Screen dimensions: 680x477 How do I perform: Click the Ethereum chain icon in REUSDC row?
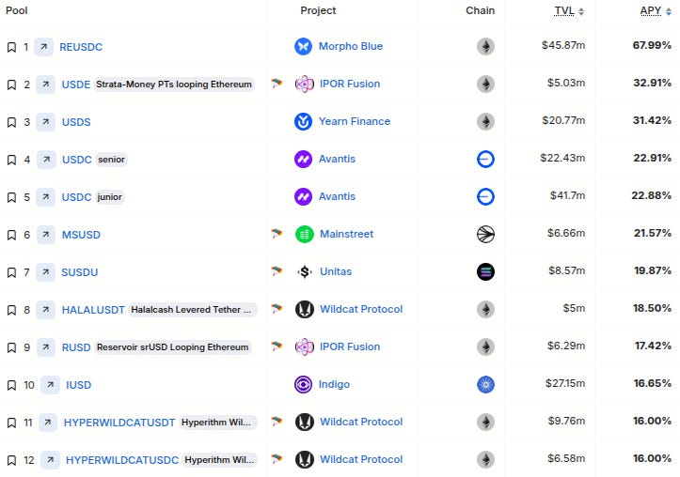[485, 46]
